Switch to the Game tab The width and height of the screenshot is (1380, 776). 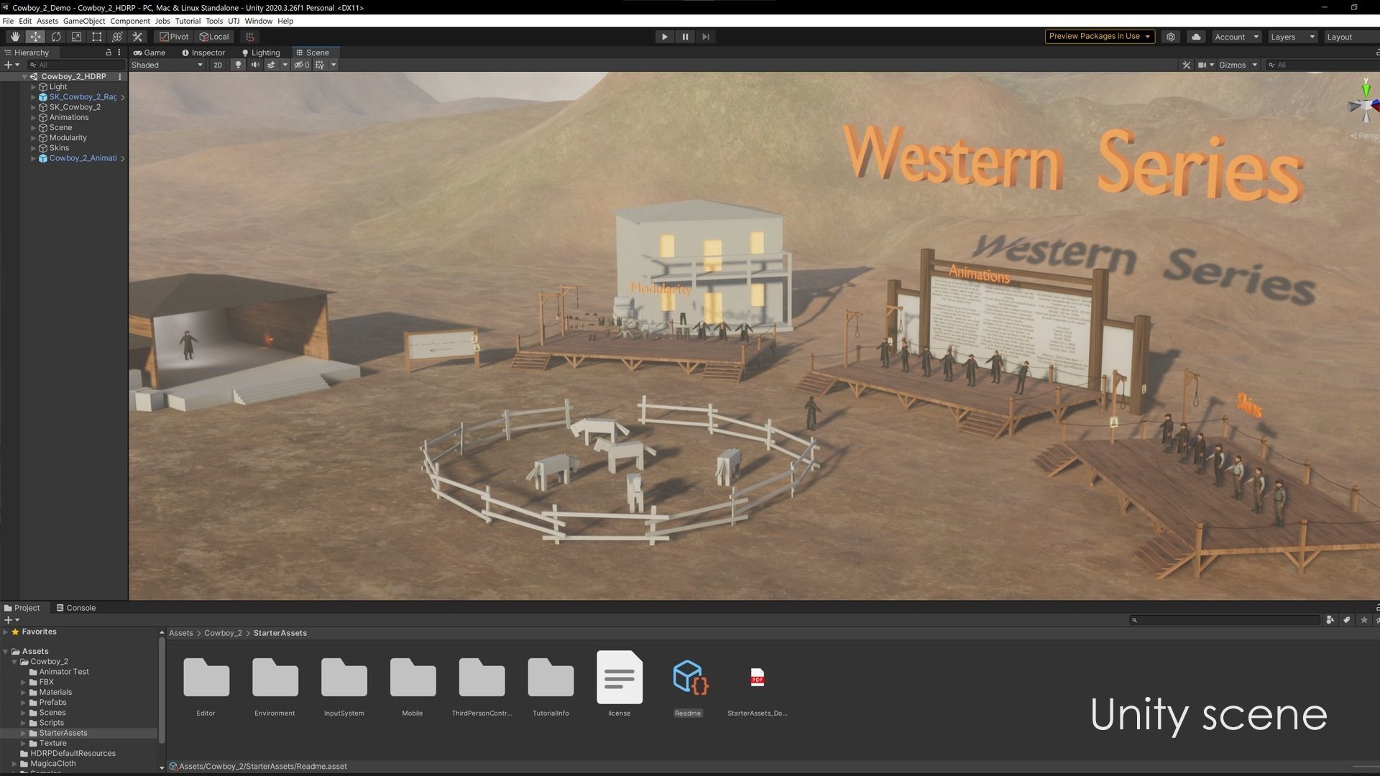(149, 52)
